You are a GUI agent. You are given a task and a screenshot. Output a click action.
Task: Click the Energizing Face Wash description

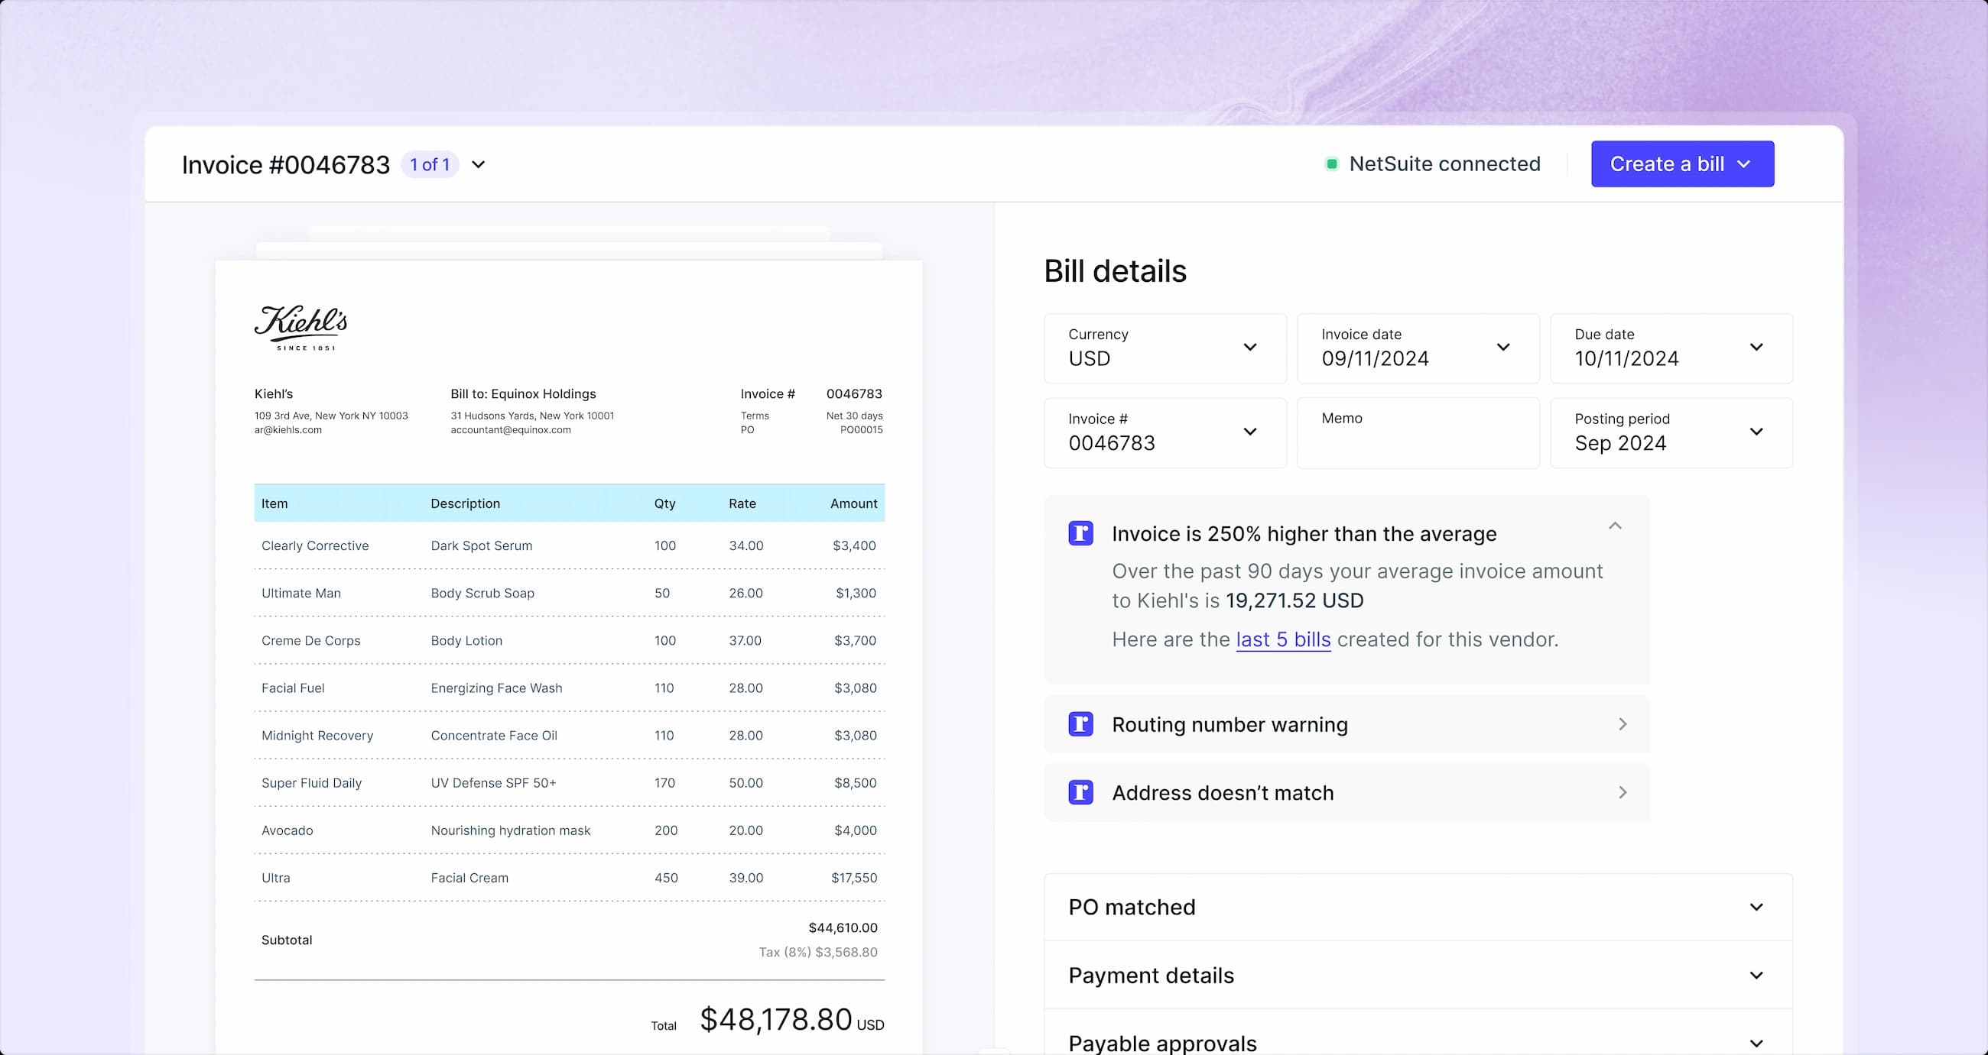[496, 688]
